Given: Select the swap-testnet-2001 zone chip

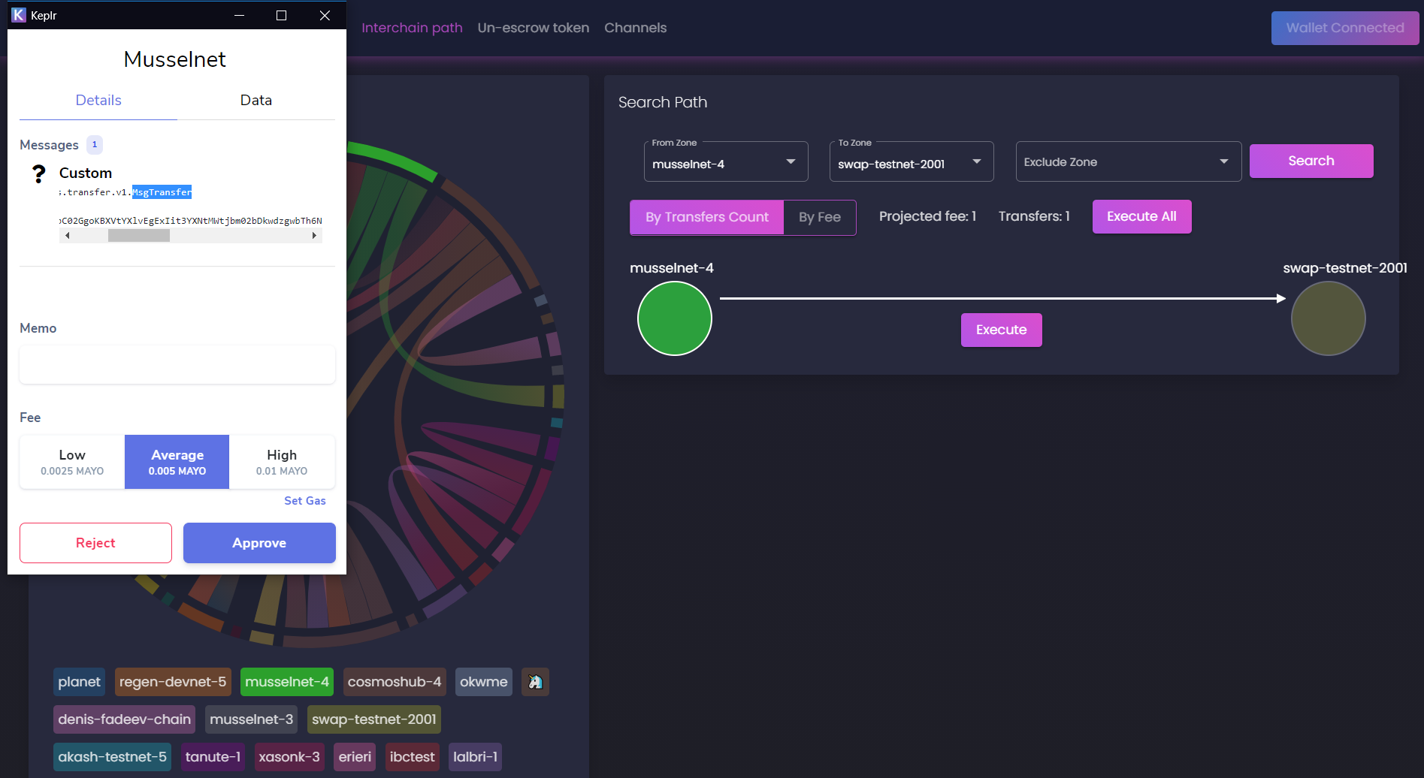Looking at the screenshot, I should [x=374, y=719].
